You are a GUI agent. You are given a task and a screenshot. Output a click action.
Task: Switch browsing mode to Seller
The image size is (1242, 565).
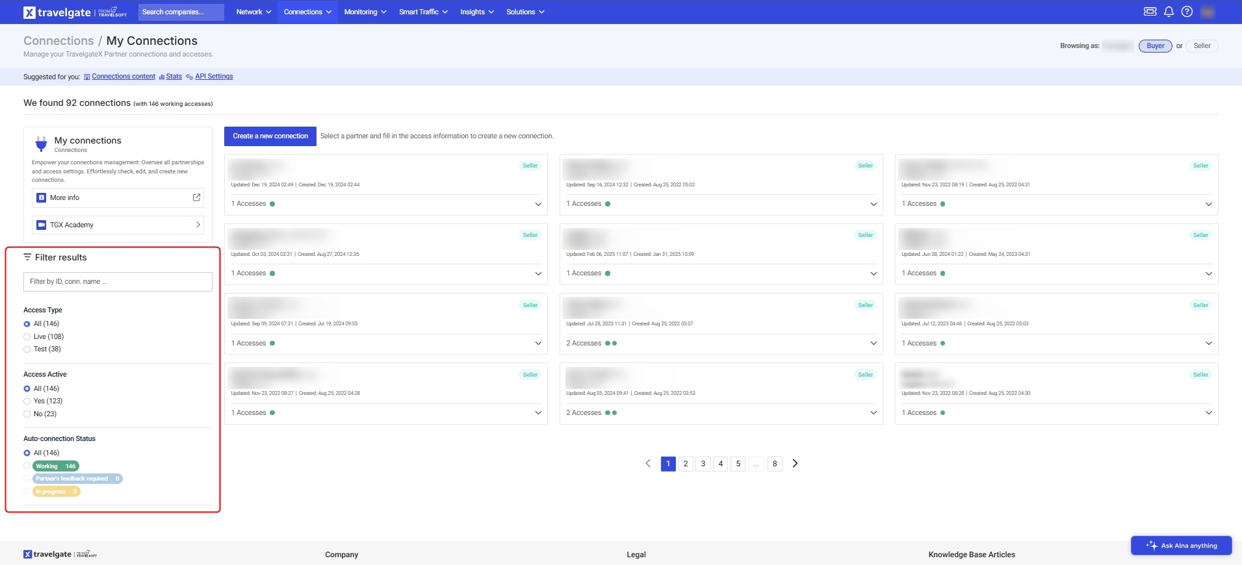1202,46
